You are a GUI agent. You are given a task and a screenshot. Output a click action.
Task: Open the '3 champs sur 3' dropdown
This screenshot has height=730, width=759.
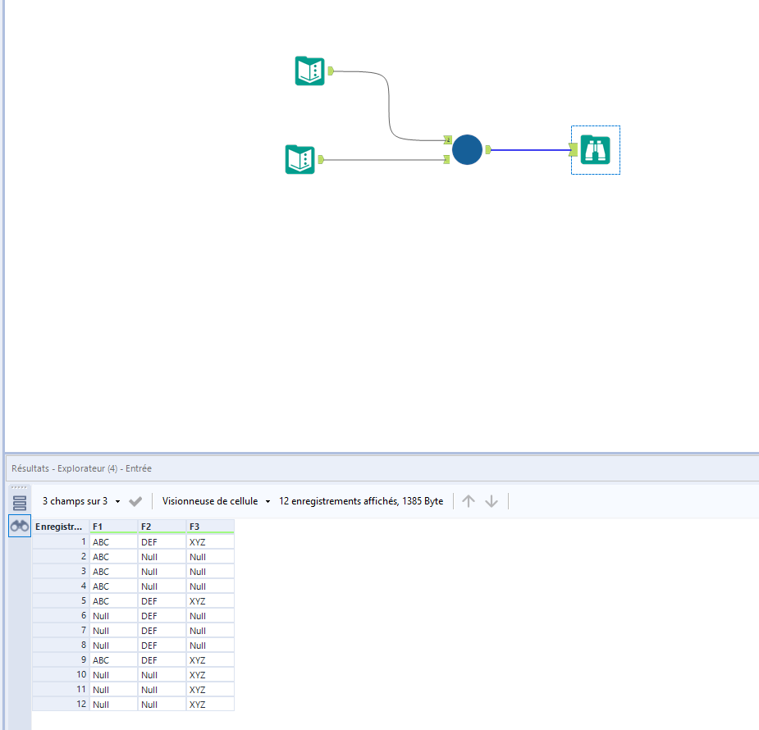tap(81, 501)
